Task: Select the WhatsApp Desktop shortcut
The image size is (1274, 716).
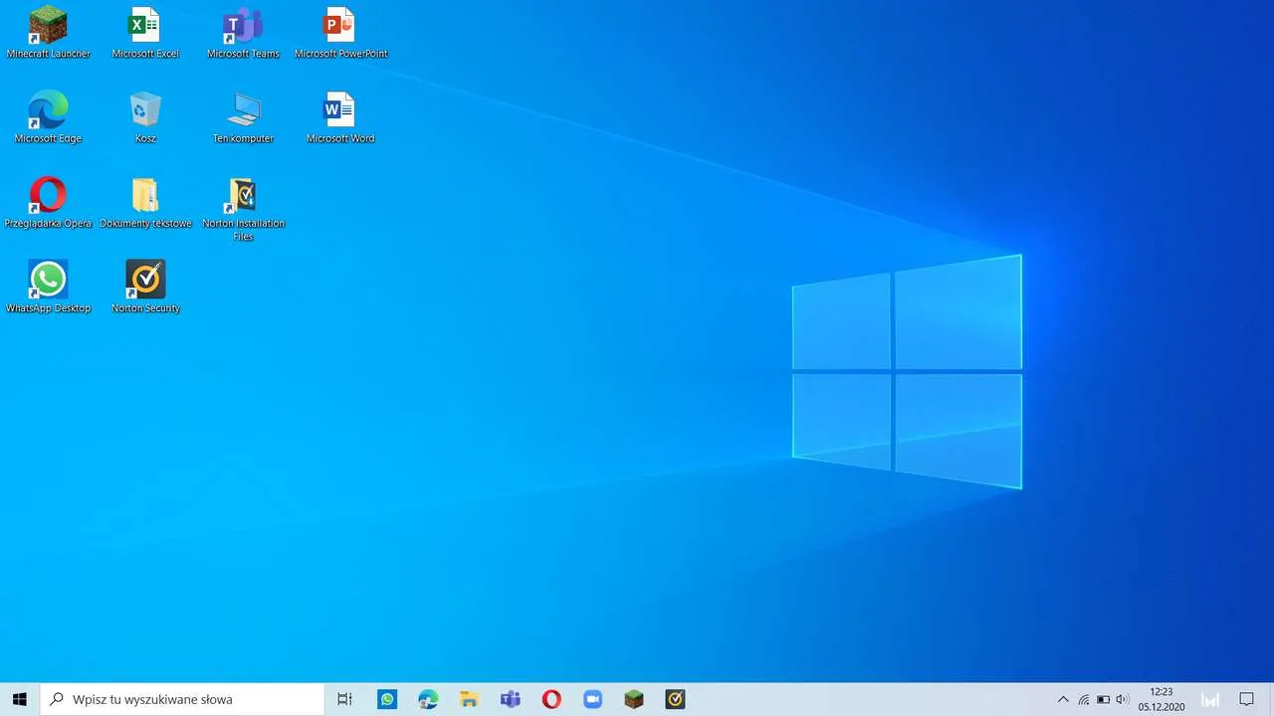Action: 48,287
